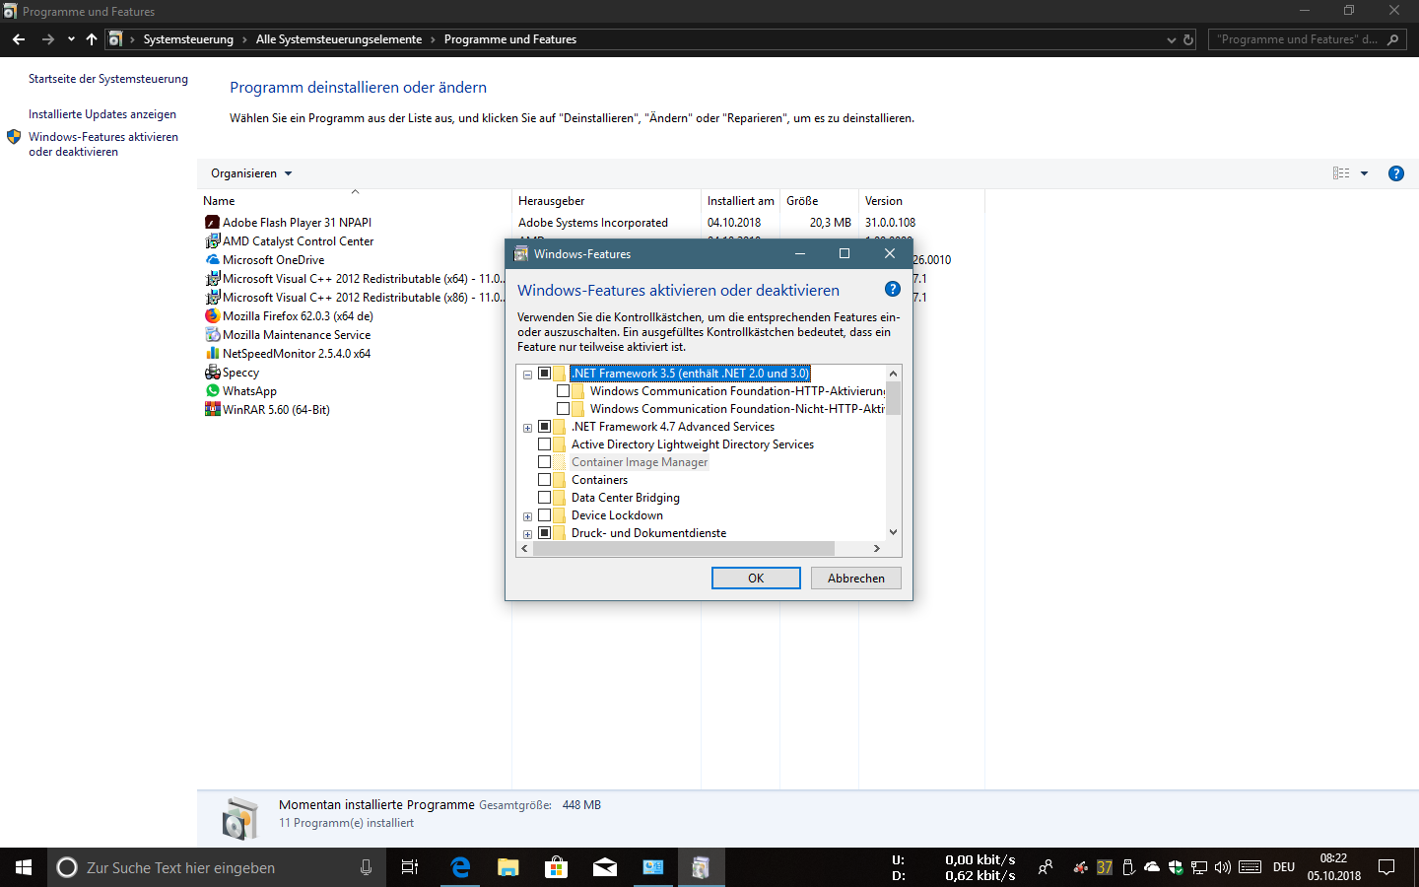Enable Windows Communication Foundation-HTTP-Aktivierung checkbox
This screenshot has width=1419, height=887.
tap(563, 391)
